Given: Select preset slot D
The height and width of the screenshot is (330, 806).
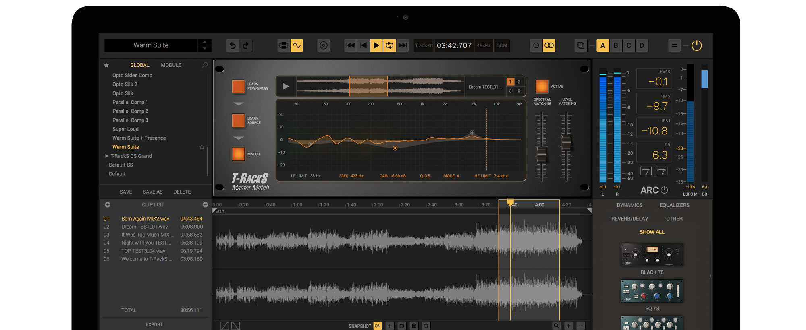Looking at the screenshot, I should click(642, 45).
